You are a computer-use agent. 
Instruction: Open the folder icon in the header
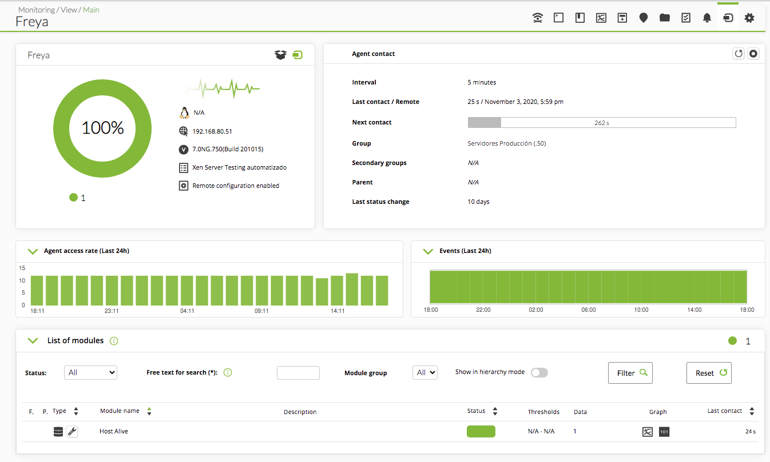665,18
